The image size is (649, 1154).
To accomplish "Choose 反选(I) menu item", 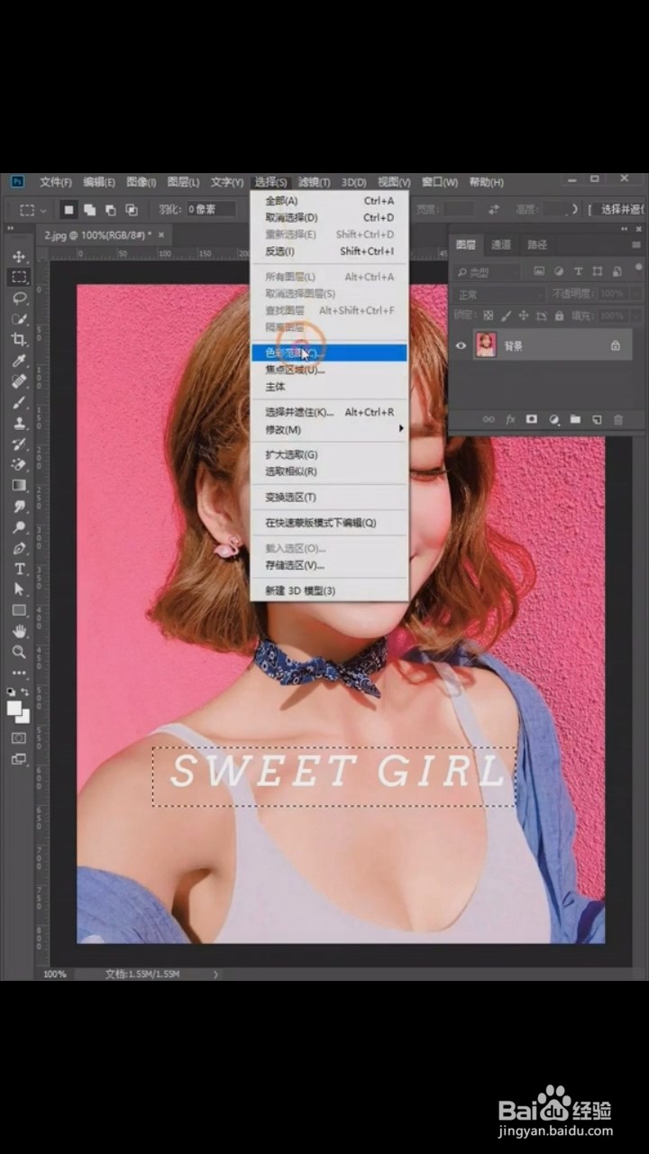I will [329, 252].
